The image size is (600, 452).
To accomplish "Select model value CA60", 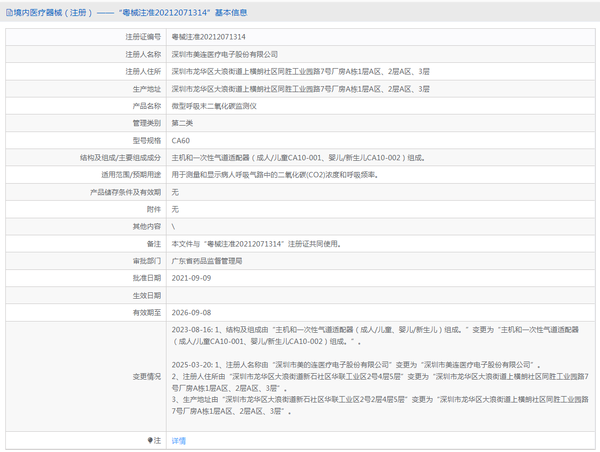I will tap(181, 141).
